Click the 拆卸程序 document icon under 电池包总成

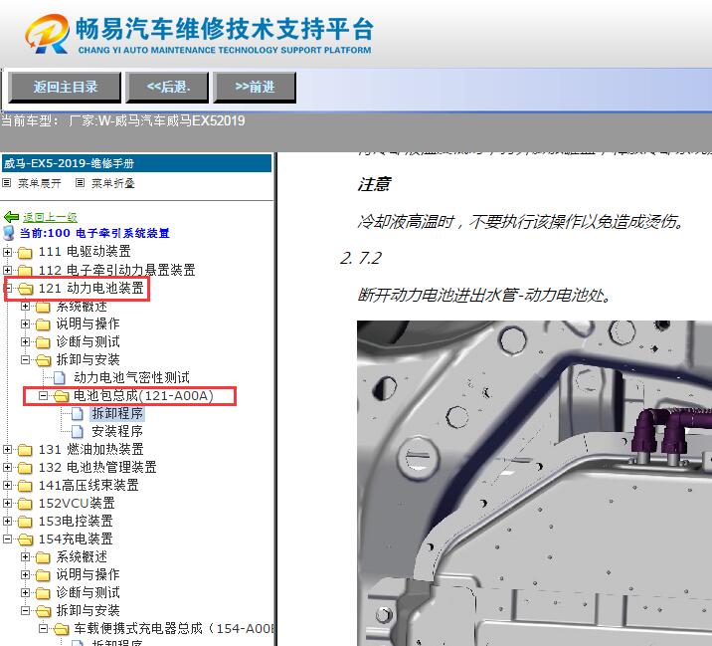coord(78,414)
